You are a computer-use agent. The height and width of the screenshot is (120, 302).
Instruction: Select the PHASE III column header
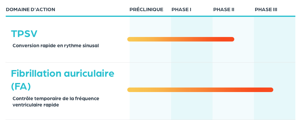266,9
